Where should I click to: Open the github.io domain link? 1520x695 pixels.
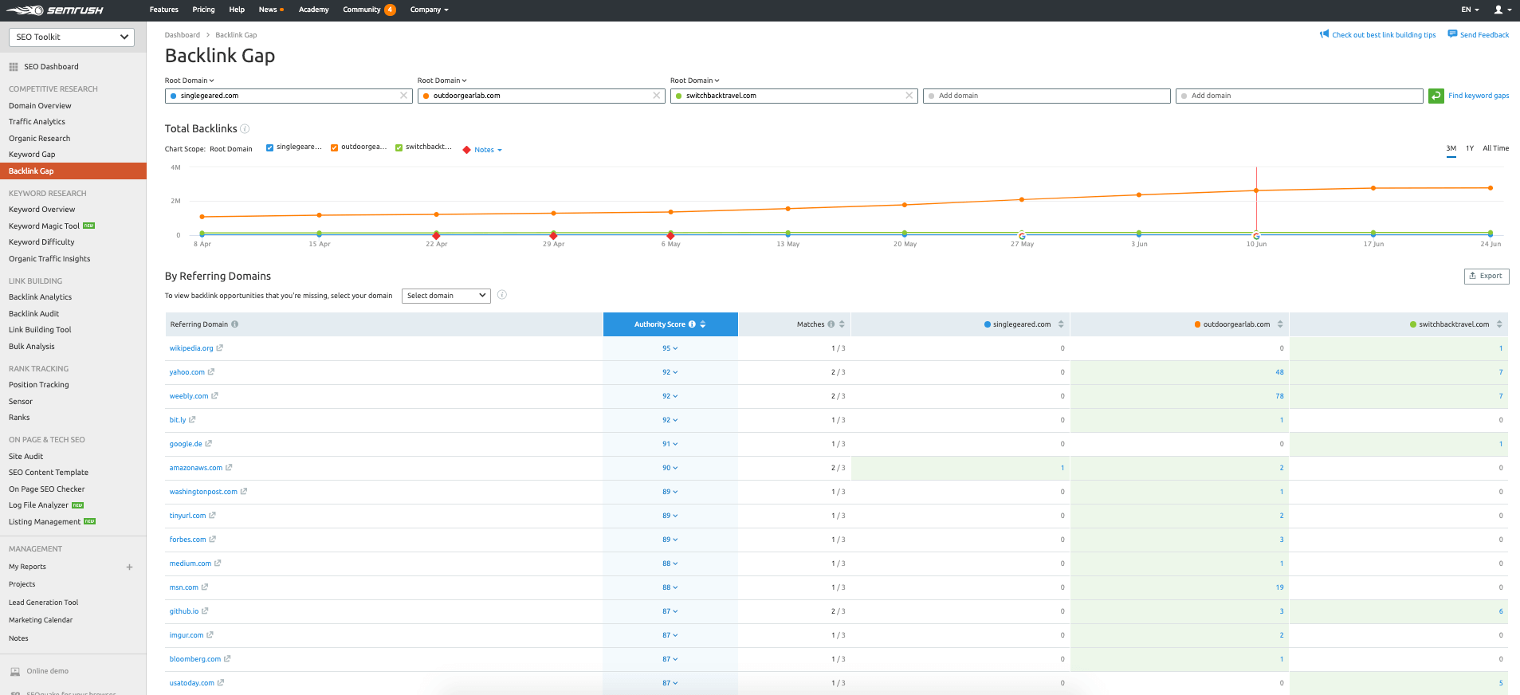point(184,611)
